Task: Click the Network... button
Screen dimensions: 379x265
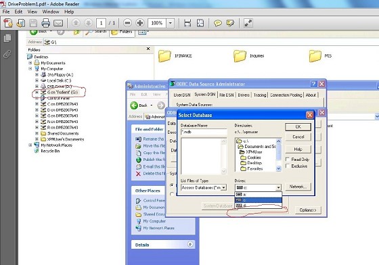Action: (x=298, y=187)
